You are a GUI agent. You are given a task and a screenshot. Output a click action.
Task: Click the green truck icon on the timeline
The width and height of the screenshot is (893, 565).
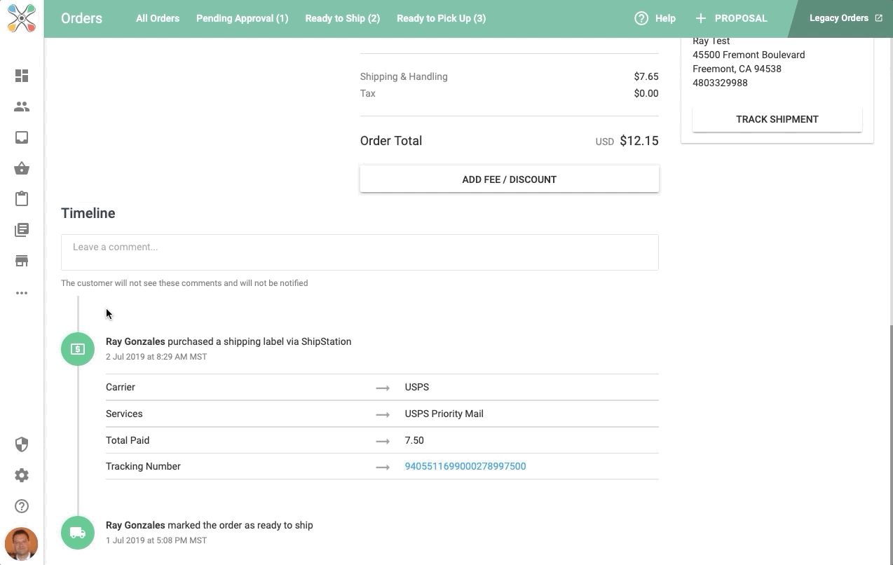click(77, 533)
